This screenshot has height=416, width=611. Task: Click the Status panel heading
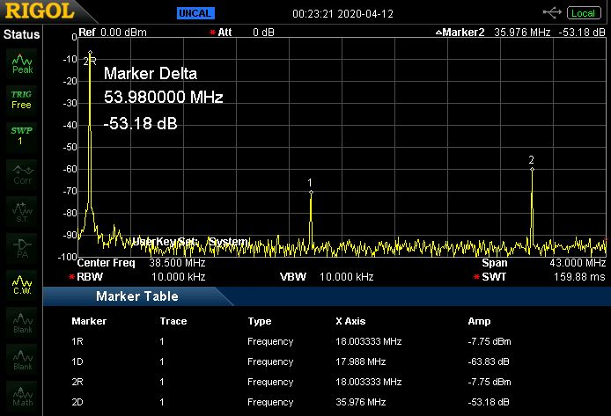[22, 34]
